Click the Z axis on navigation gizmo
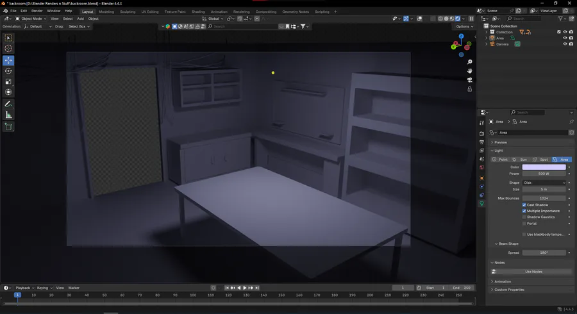Screen dimensions: 577x314 461,37
